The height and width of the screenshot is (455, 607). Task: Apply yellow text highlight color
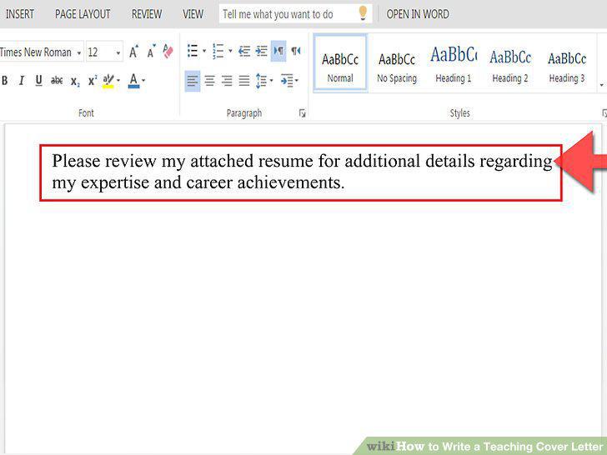click(x=108, y=81)
